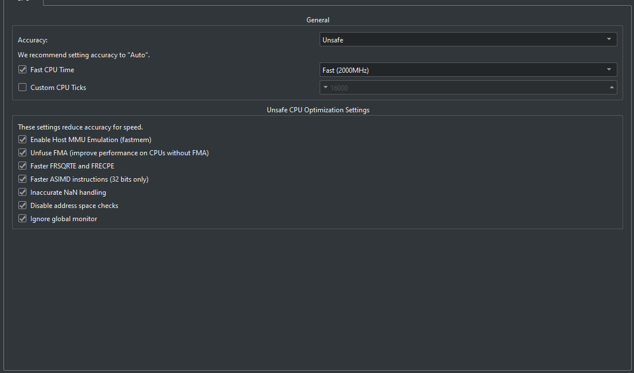The width and height of the screenshot is (634, 373).
Task: Toggle the Ignore global monitor checkbox
Action: tap(22, 218)
